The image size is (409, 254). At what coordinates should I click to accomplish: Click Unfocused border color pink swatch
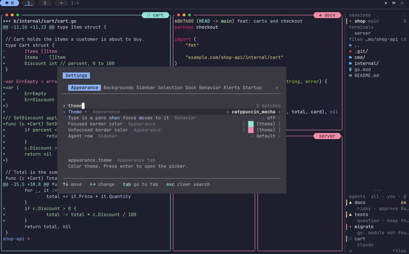tap(251, 130)
